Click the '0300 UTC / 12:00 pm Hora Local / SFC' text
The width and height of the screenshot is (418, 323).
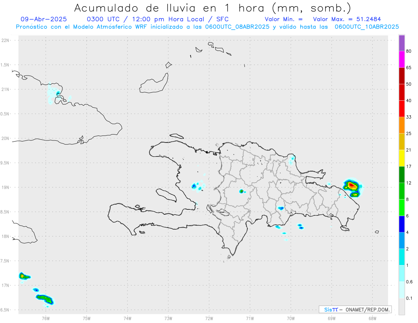pyautogui.click(x=157, y=19)
